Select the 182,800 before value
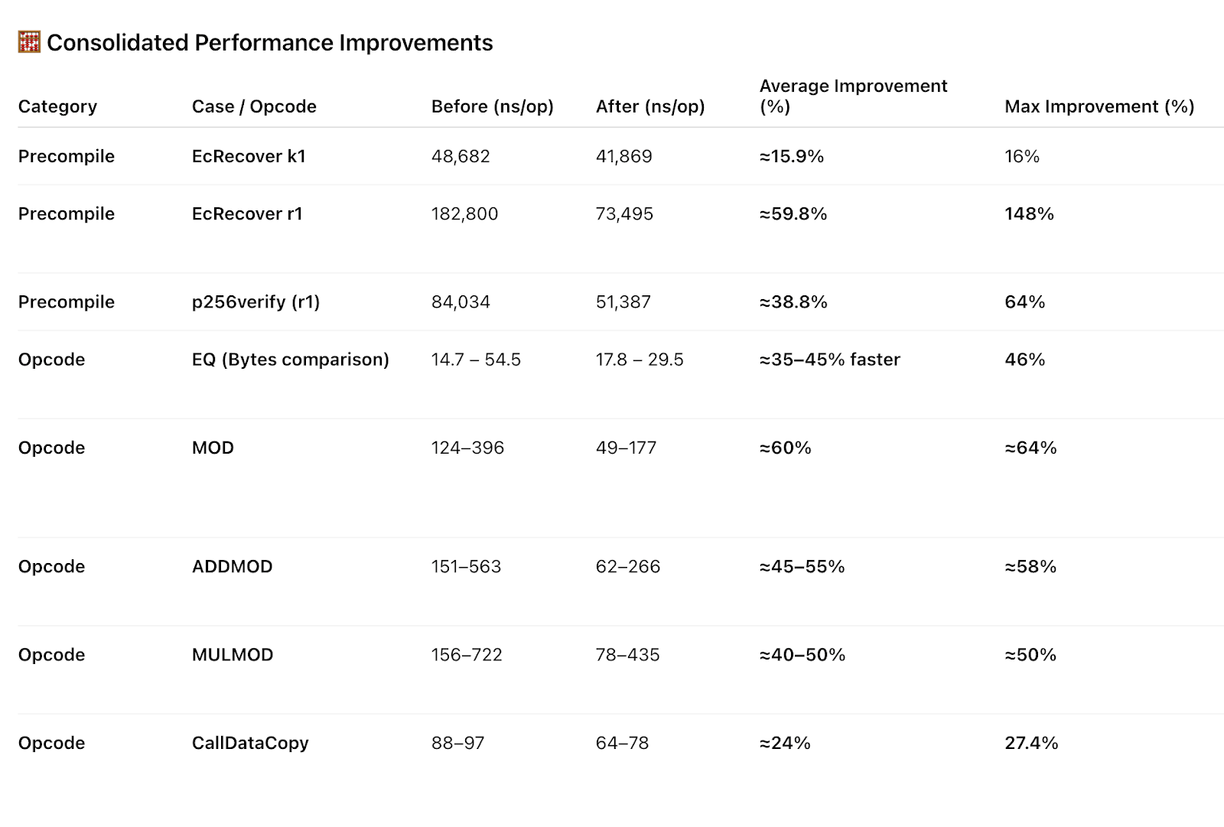 click(x=464, y=213)
